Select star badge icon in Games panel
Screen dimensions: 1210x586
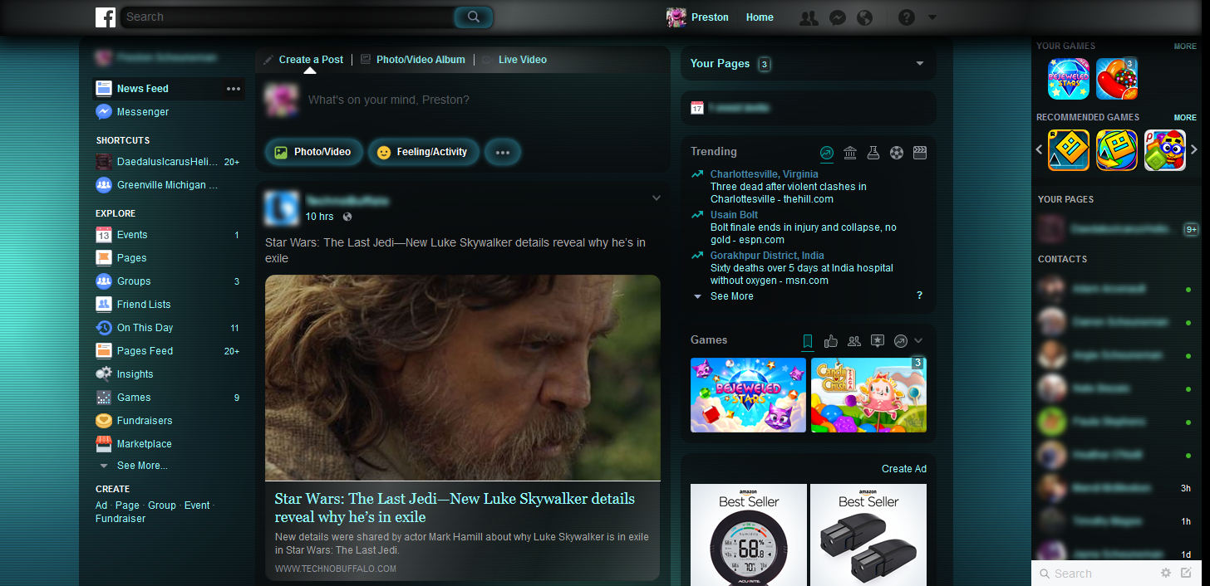(x=877, y=341)
